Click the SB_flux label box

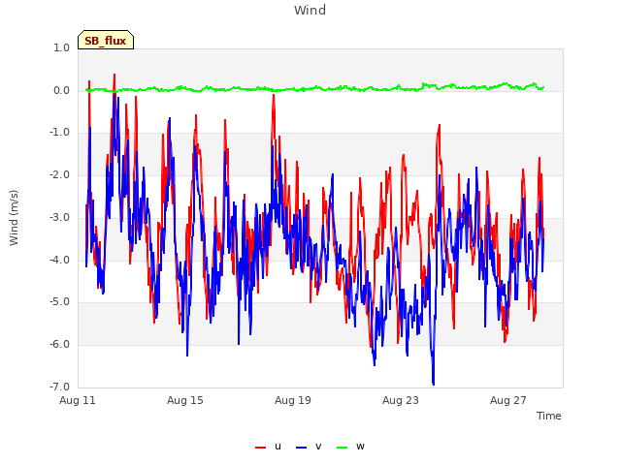(106, 40)
